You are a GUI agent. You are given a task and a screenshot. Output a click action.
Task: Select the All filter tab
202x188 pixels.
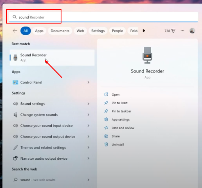(x=25, y=31)
